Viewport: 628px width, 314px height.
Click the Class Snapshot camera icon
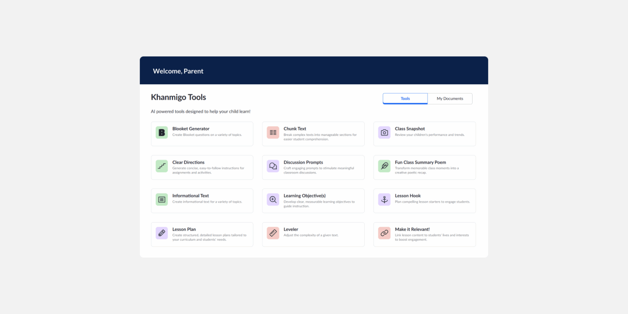[x=384, y=132]
